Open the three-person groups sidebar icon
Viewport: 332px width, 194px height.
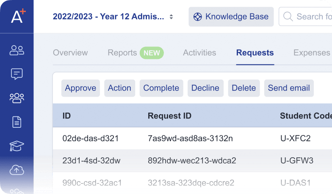pyautogui.click(x=17, y=98)
